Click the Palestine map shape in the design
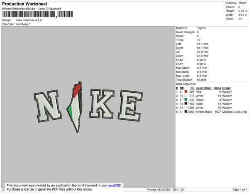The image size is (249, 193). (x=75, y=107)
